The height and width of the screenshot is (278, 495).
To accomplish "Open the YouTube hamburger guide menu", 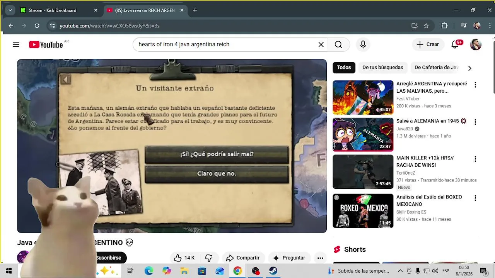I will (16, 44).
